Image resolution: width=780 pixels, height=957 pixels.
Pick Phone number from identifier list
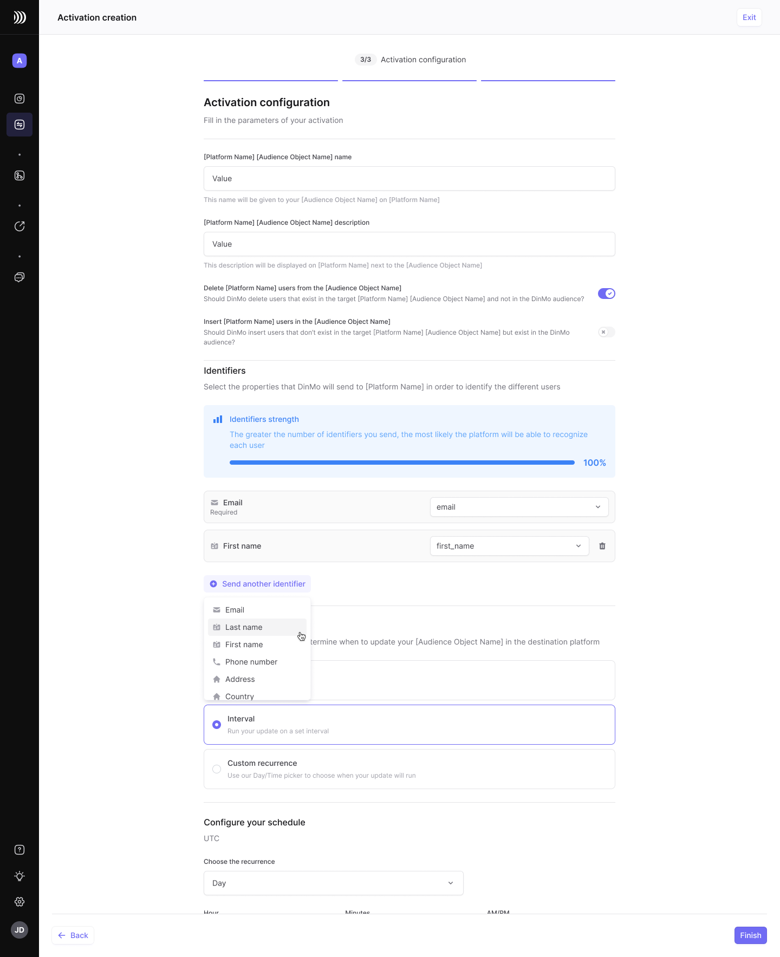251,662
